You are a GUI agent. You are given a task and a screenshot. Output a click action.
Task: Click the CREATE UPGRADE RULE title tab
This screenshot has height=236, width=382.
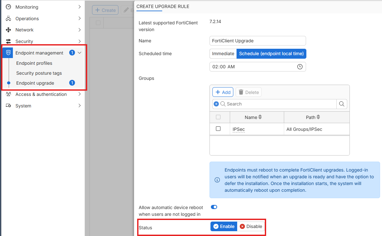pyautogui.click(x=163, y=6)
